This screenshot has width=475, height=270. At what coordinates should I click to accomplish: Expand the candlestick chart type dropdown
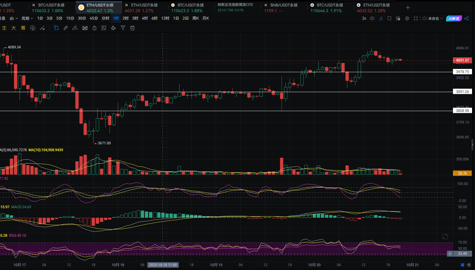(x=14, y=18)
